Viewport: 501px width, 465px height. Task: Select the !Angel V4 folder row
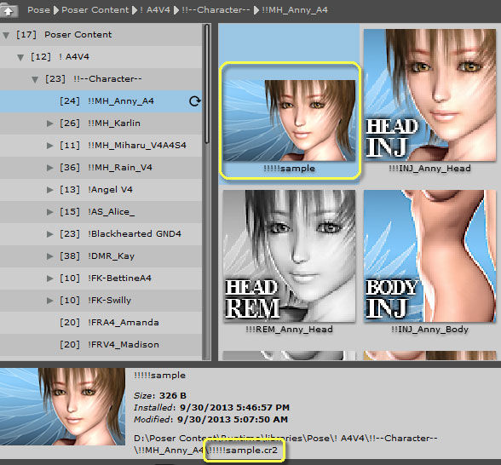tap(101, 190)
